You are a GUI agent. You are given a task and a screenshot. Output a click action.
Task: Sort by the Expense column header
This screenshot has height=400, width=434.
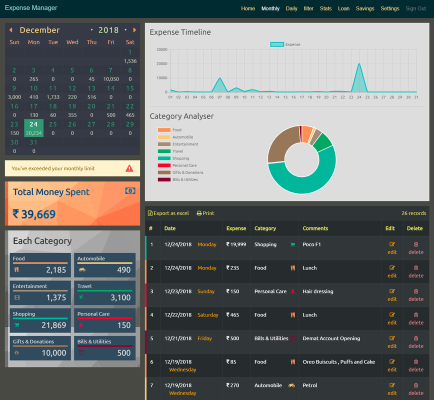point(236,228)
